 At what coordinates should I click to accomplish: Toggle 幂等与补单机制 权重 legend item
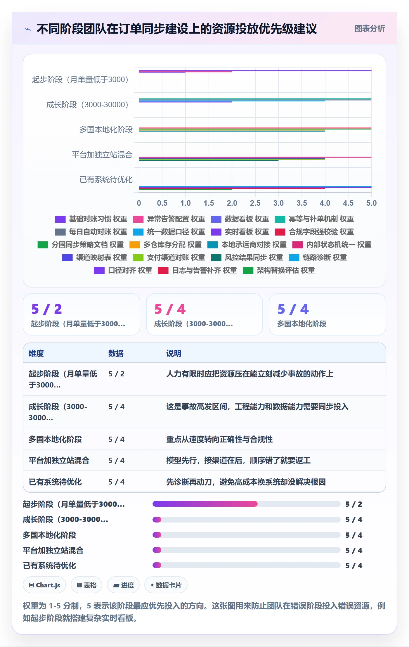(x=314, y=219)
